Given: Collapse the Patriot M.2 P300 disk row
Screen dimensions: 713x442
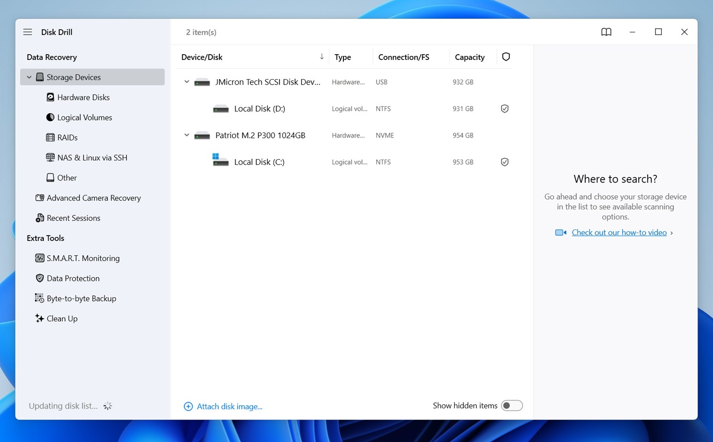Looking at the screenshot, I should click(187, 135).
